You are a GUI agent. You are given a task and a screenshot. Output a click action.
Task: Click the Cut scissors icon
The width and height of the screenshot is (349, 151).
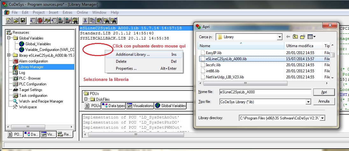[x=85, y=21]
